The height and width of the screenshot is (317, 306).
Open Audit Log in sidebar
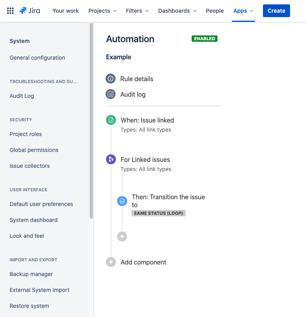click(22, 96)
